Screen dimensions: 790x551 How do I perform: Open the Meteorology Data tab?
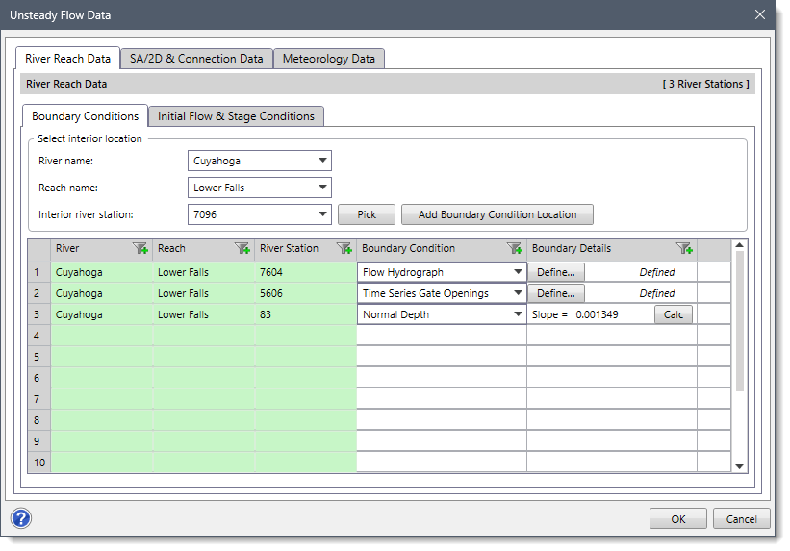pyautogui.click(x=329, y=59)
